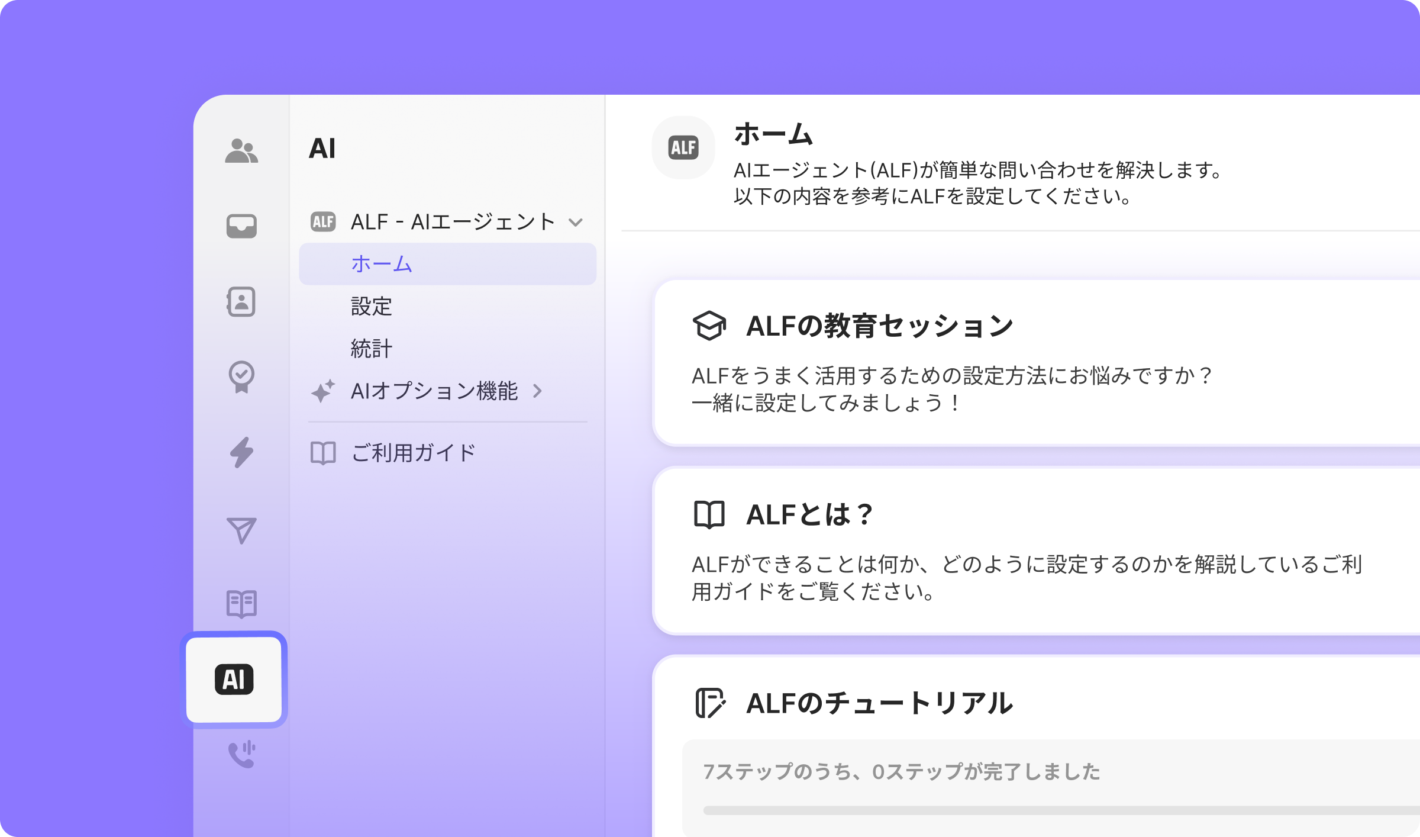
Task: Open the 設定 menu item
Action: tap(372, 306)
